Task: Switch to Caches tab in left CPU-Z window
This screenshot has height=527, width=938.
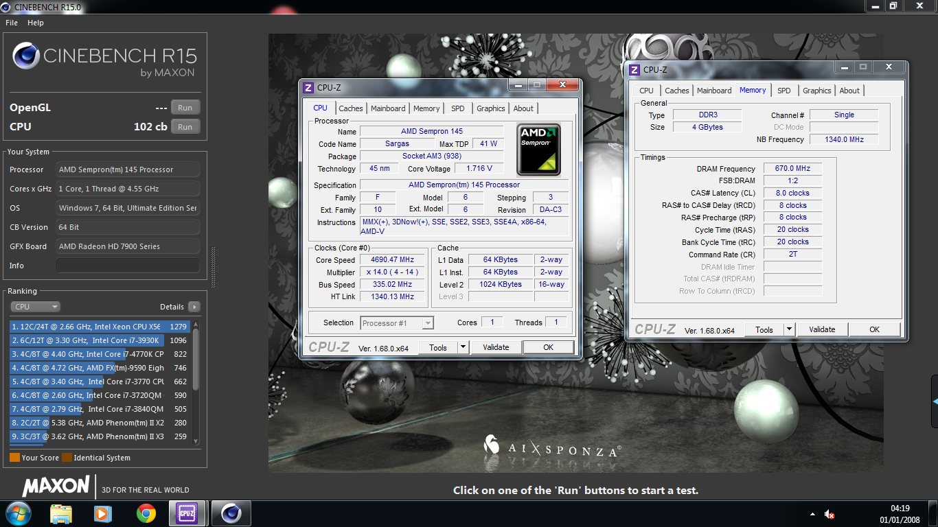Action: pos(350,108)
